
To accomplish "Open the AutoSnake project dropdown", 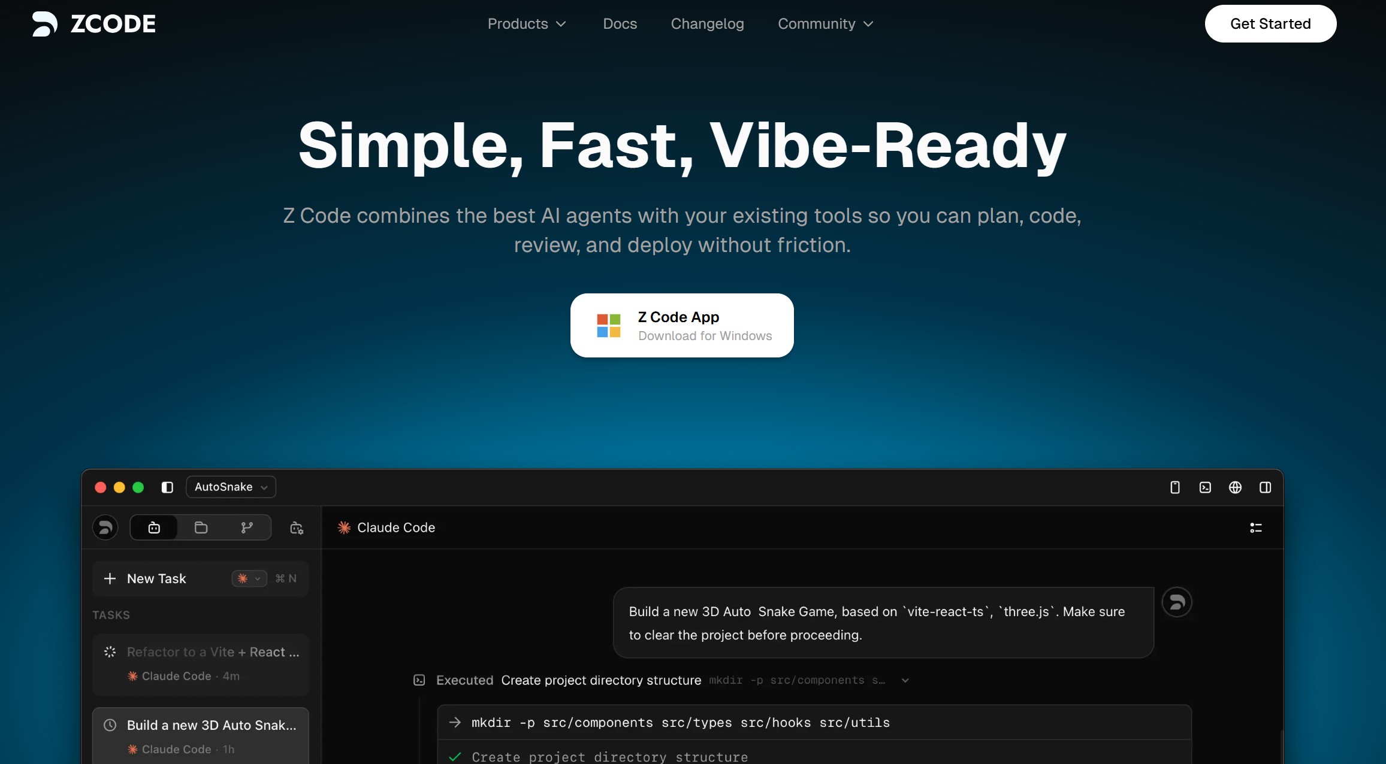I will click(x=231, y=487).
